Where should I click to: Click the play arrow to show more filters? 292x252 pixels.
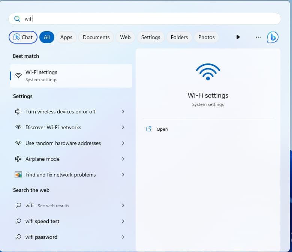238,37
